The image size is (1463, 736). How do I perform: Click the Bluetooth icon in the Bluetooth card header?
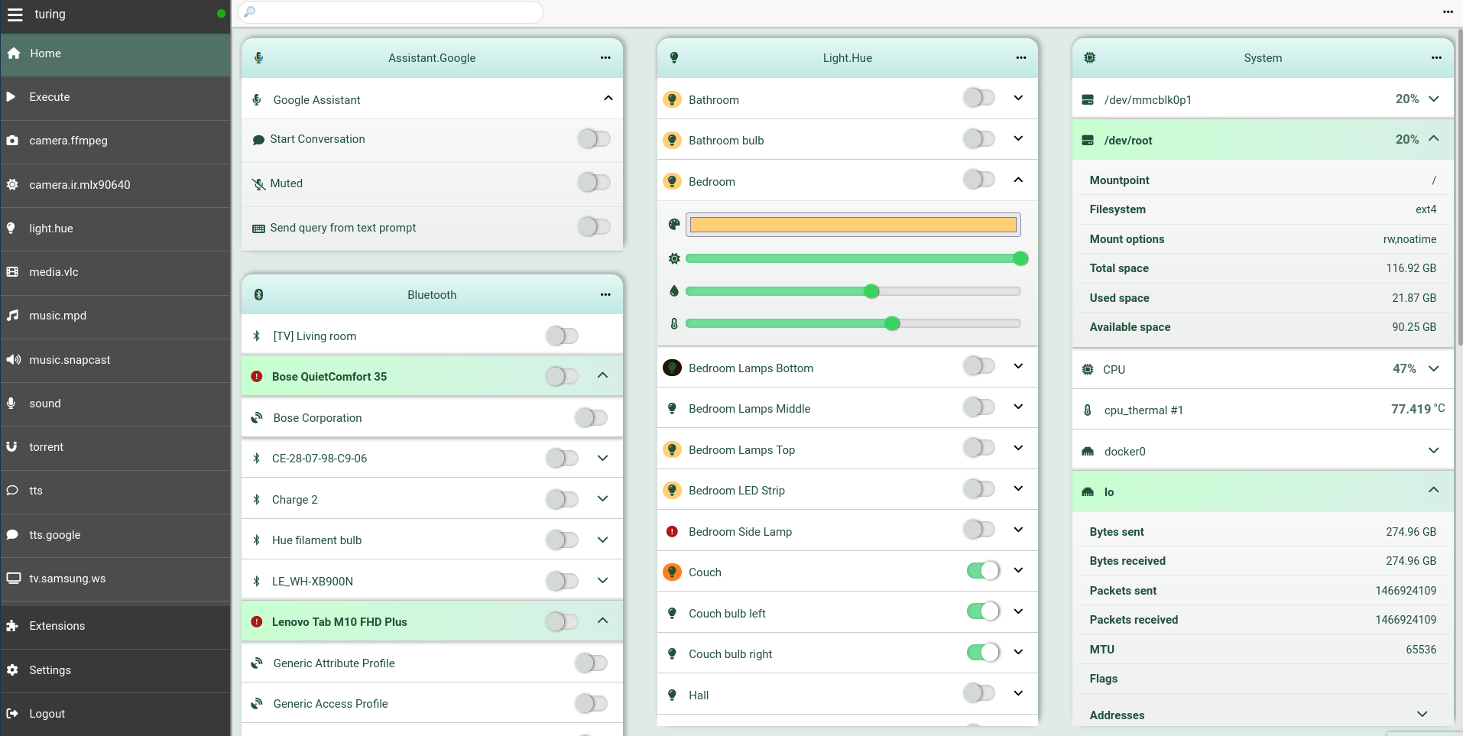pyautogui.click(x=258, y=294)
